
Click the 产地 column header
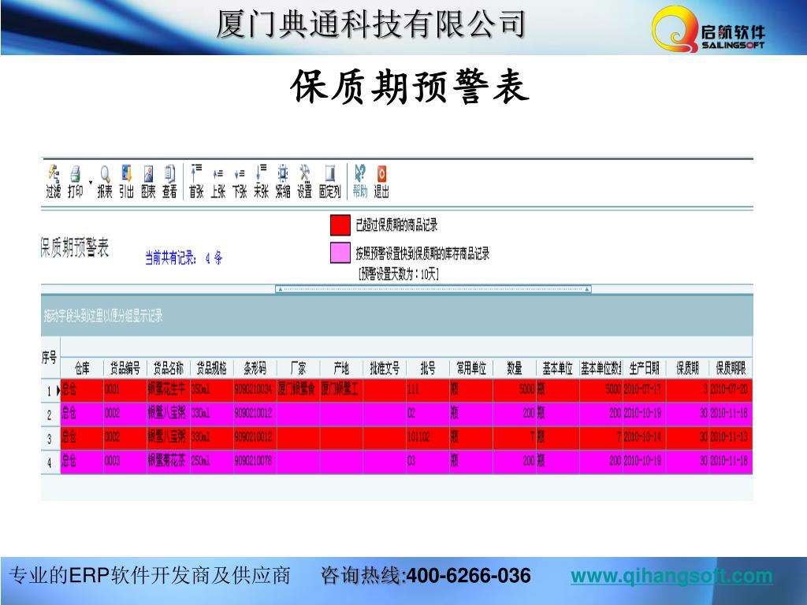(341, 368)
